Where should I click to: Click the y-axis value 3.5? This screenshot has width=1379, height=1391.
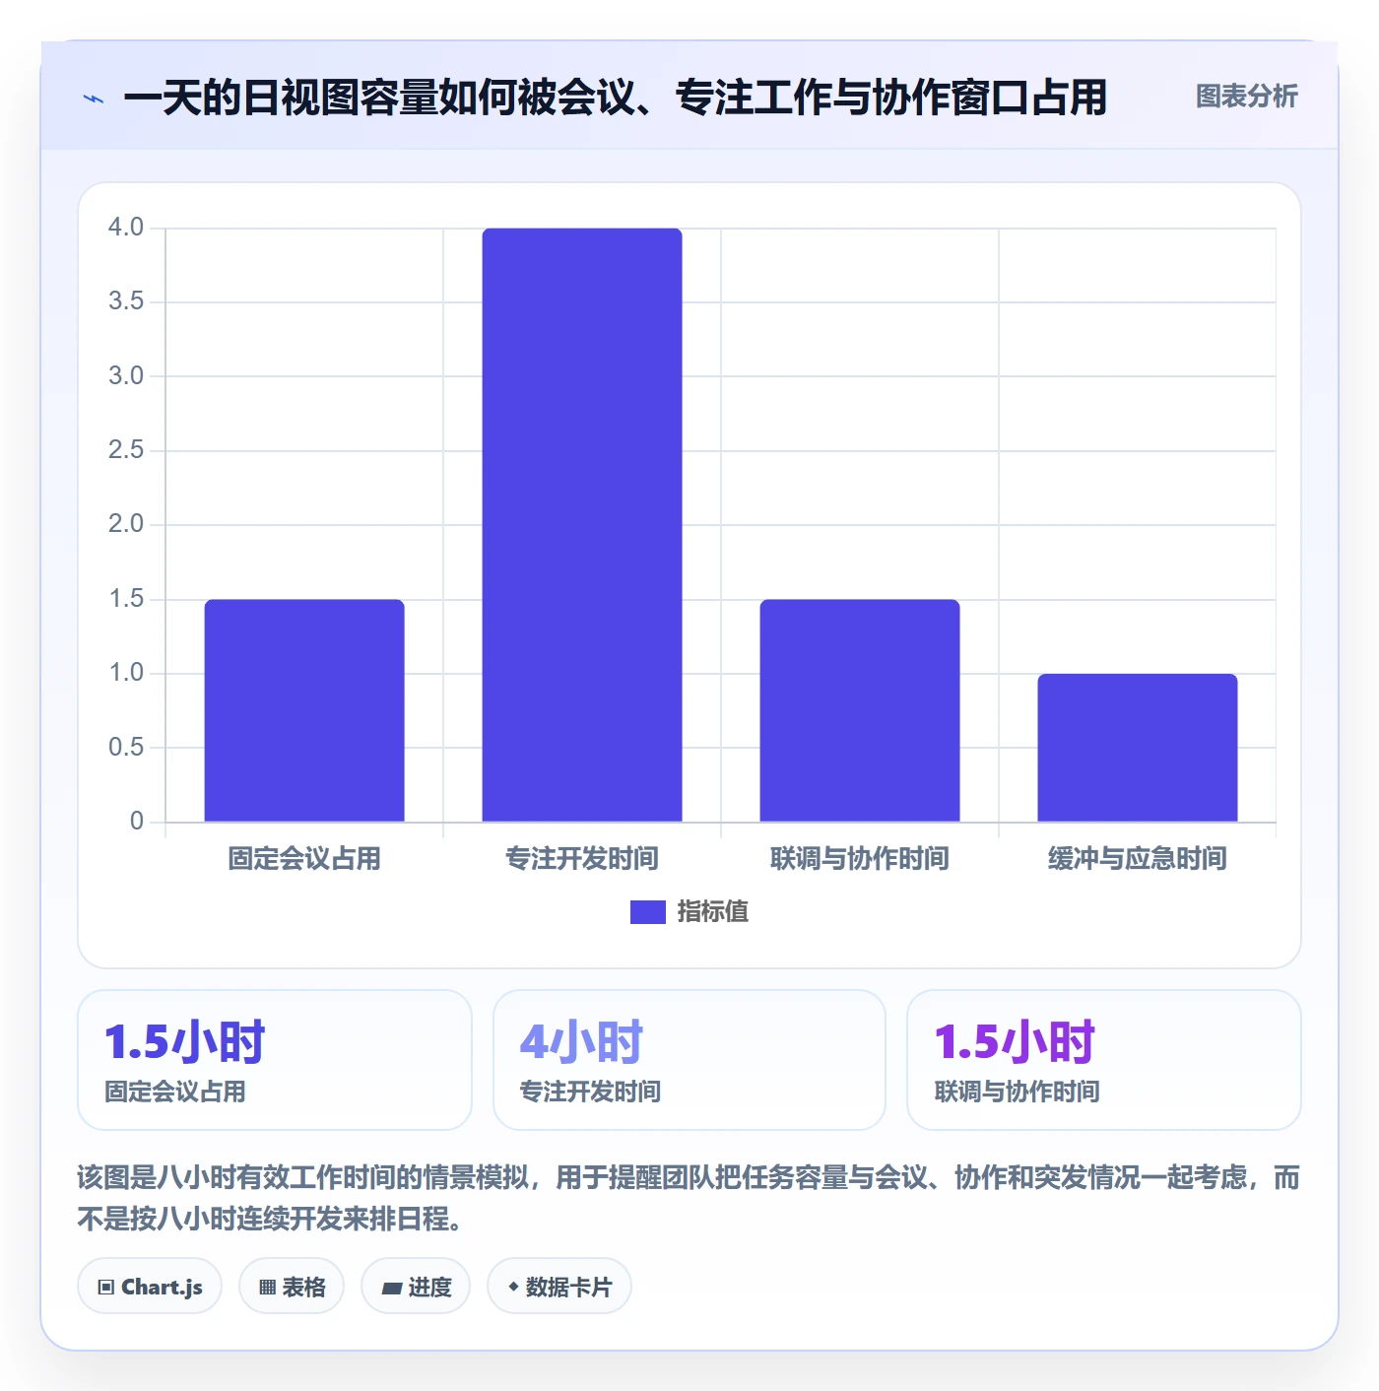(x=126, y=301)
